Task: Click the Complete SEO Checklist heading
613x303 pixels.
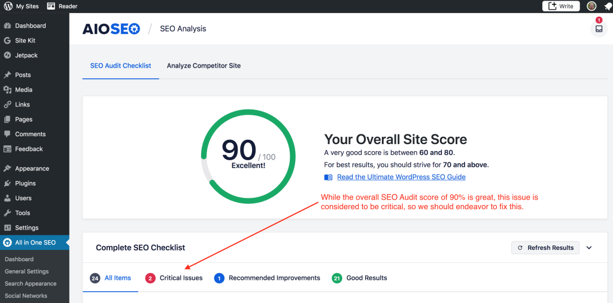Action: point(140,247)
